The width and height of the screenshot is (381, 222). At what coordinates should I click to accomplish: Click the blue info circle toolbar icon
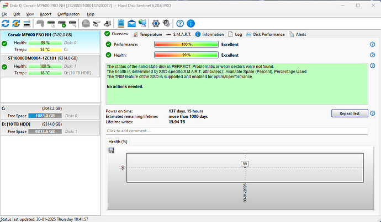190,23
